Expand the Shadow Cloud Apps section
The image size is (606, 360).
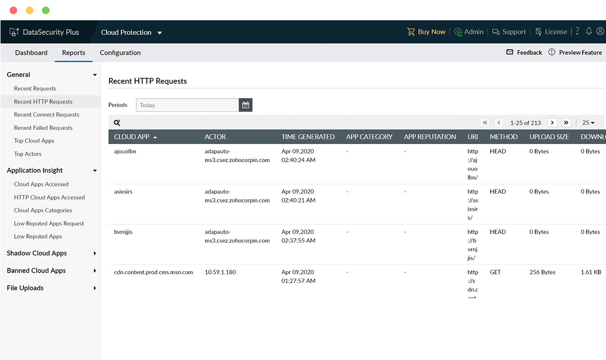(x=95, y=253)
